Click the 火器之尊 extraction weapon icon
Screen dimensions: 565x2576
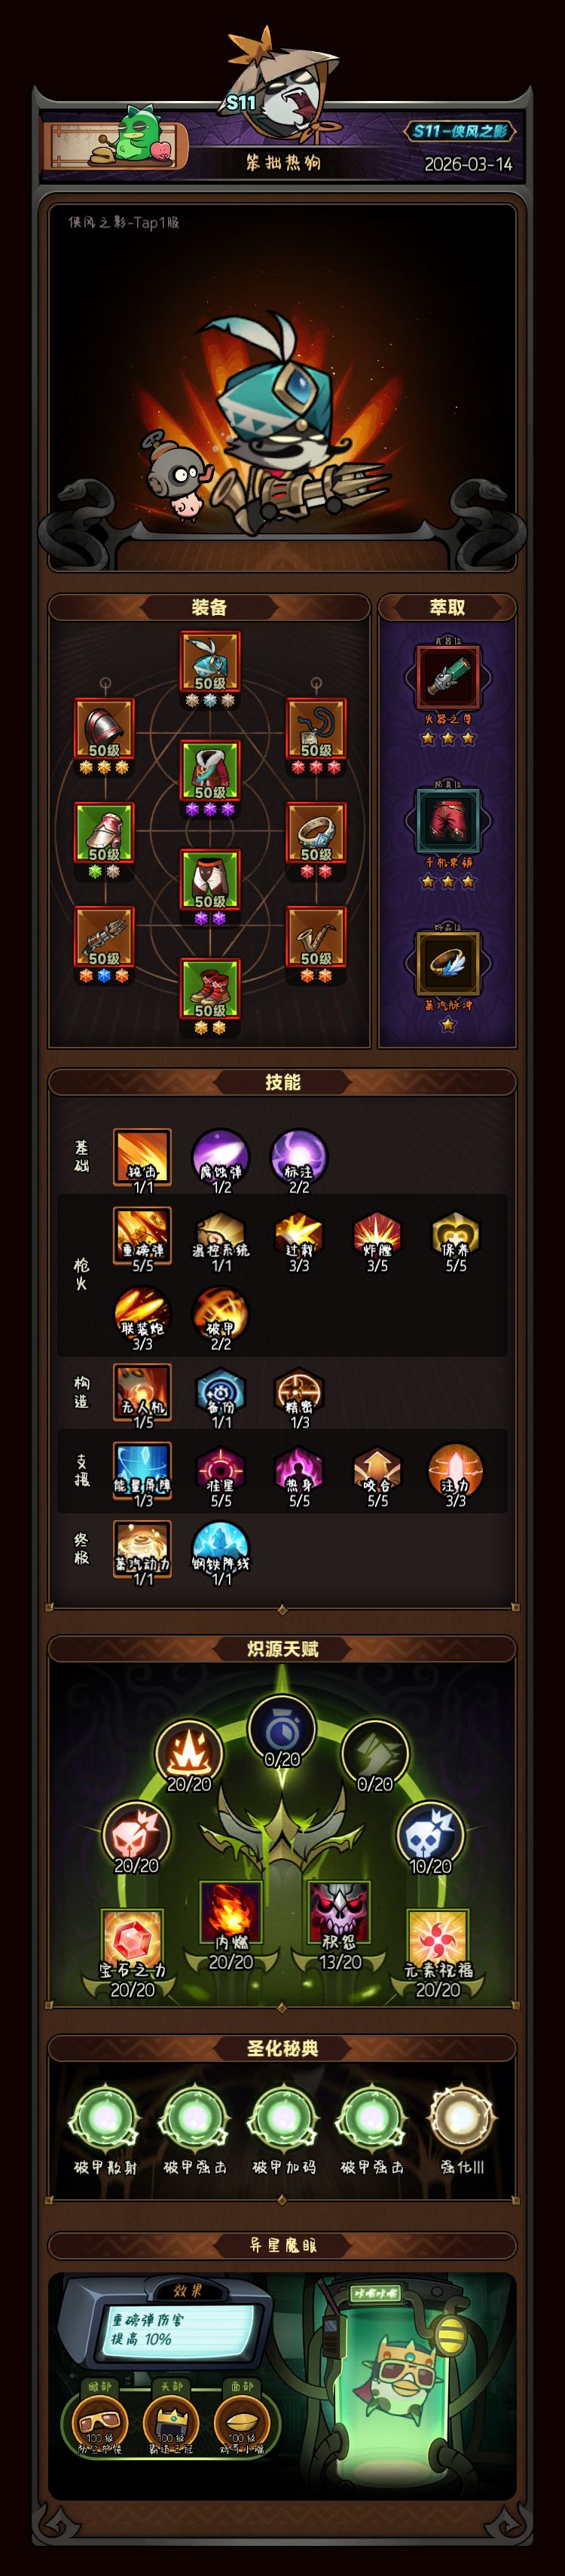pyautogui.click(x=448, y=678)
